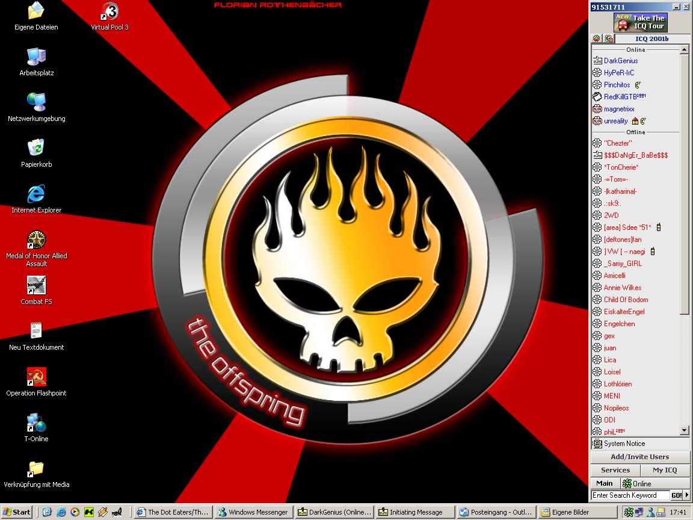Switch to Eigene Bilder taskbar window
Viewport: 693px width, 520px height.
click(577, 512)
